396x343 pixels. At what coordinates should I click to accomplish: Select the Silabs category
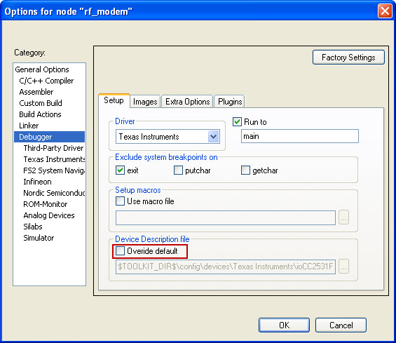(33, 227)
